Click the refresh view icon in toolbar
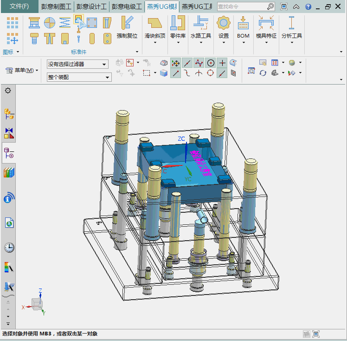347x341 pixels. coord(263,73)
